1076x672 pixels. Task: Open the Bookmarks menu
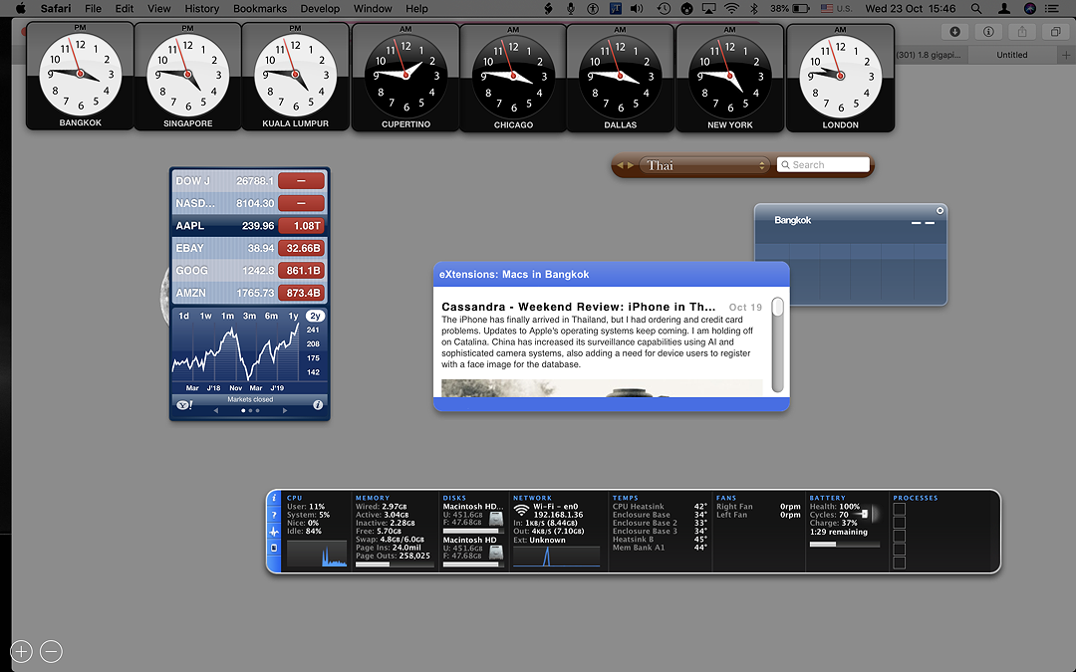point(260,8)
